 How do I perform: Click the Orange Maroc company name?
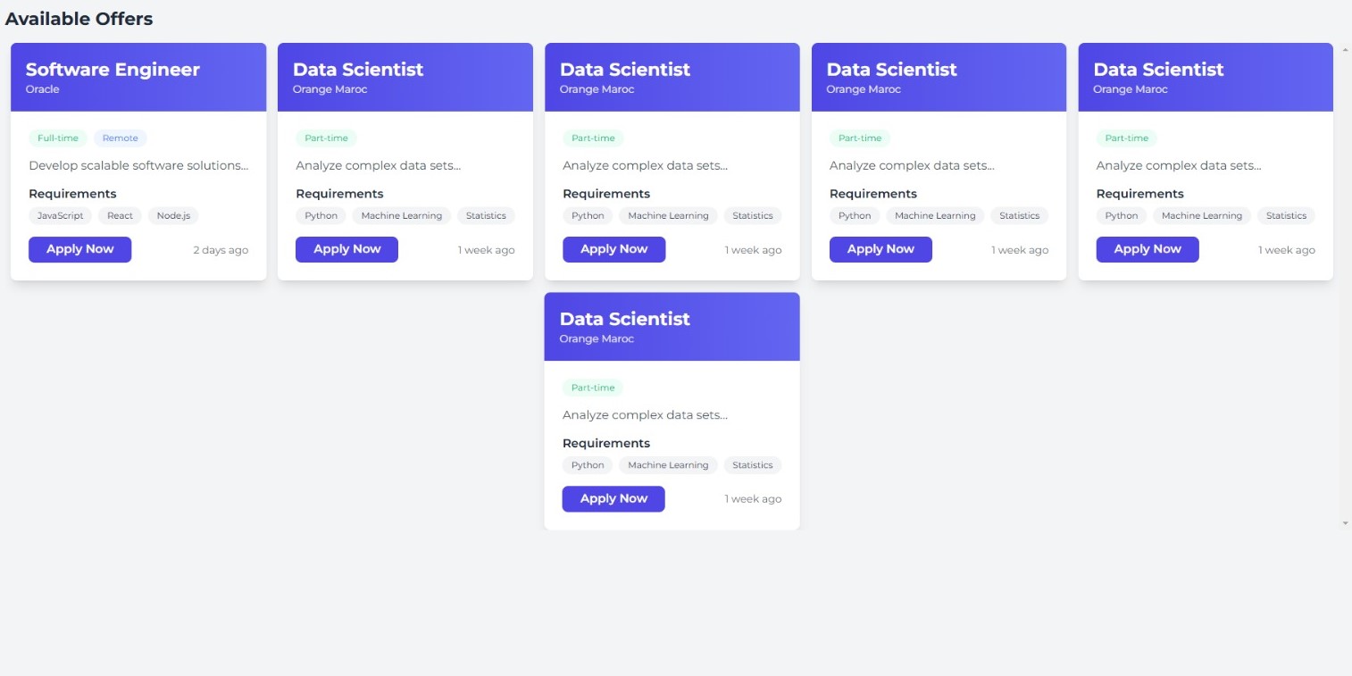[329, 89]
